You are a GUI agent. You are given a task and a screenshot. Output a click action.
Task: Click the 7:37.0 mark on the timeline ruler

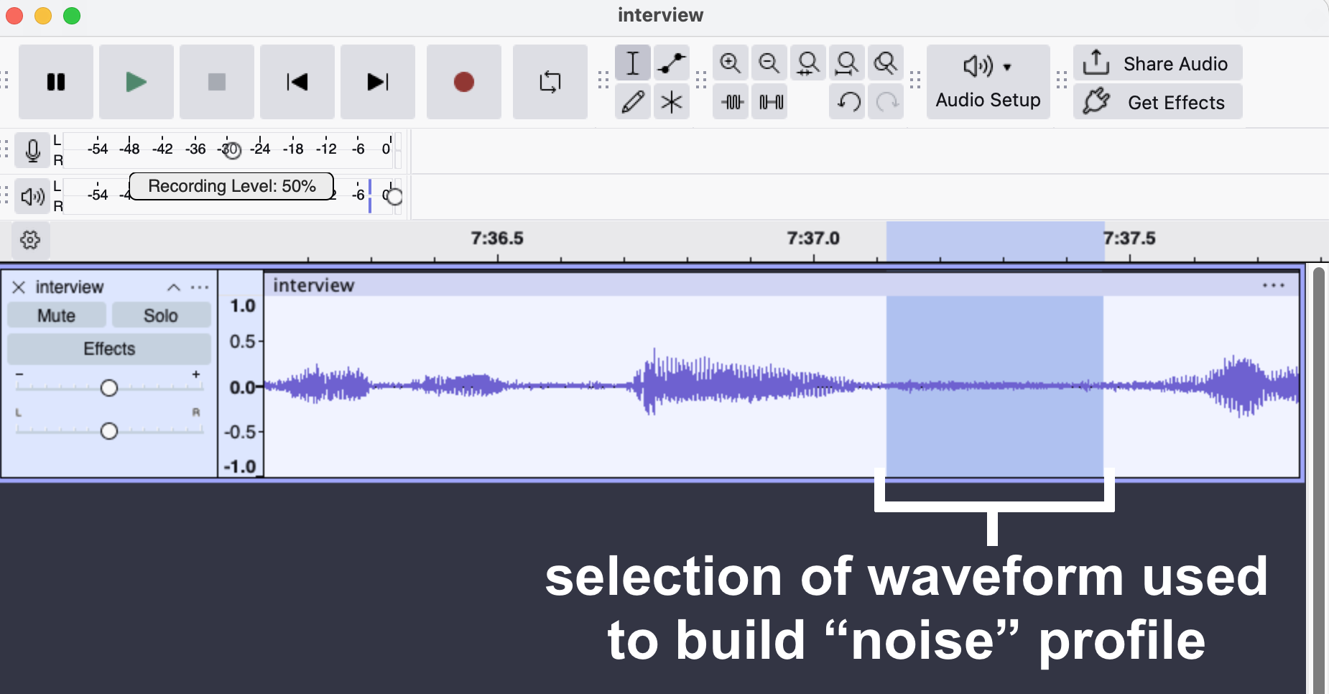[813, 239]
